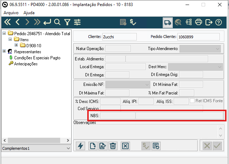Click the Dt Máxima Fat field
229x164 pixels.
click(117, 93)
